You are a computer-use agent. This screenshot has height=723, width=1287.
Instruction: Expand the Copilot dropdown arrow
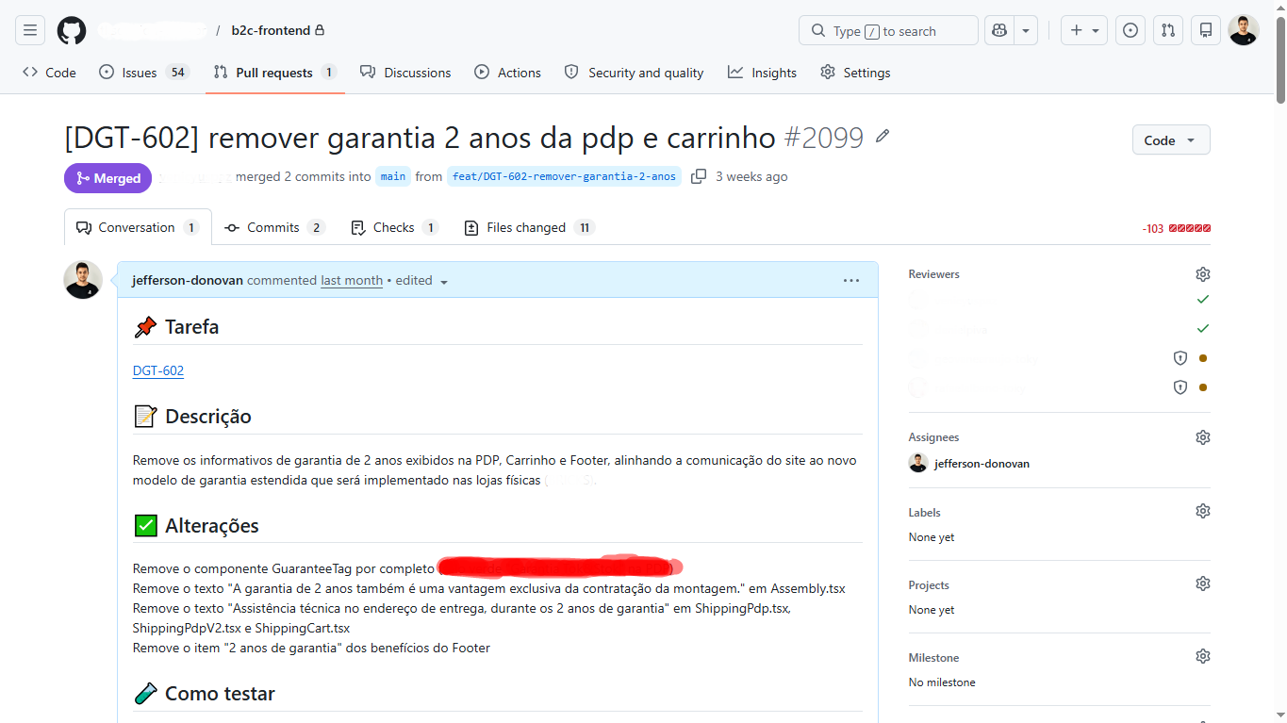pos(1026,30)
